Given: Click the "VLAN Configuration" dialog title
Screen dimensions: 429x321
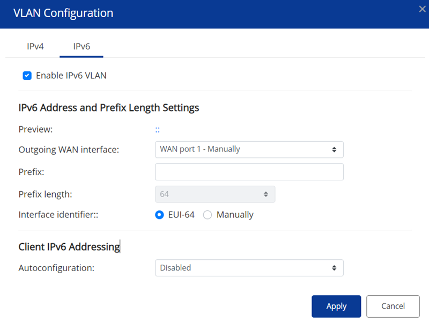Looking at the screenshot, I should tap(63, 13).
